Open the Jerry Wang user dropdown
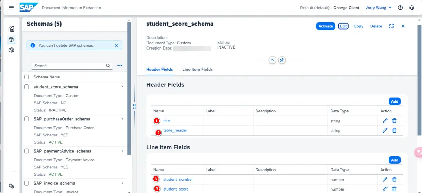This screenshot has height=193, width=422. pos(378,8)
